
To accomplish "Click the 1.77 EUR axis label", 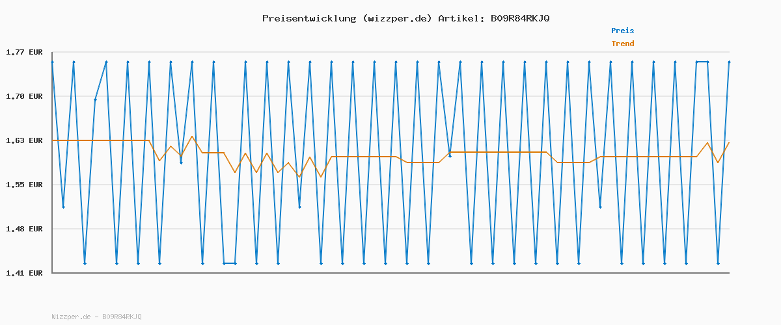I will [24, 52].
